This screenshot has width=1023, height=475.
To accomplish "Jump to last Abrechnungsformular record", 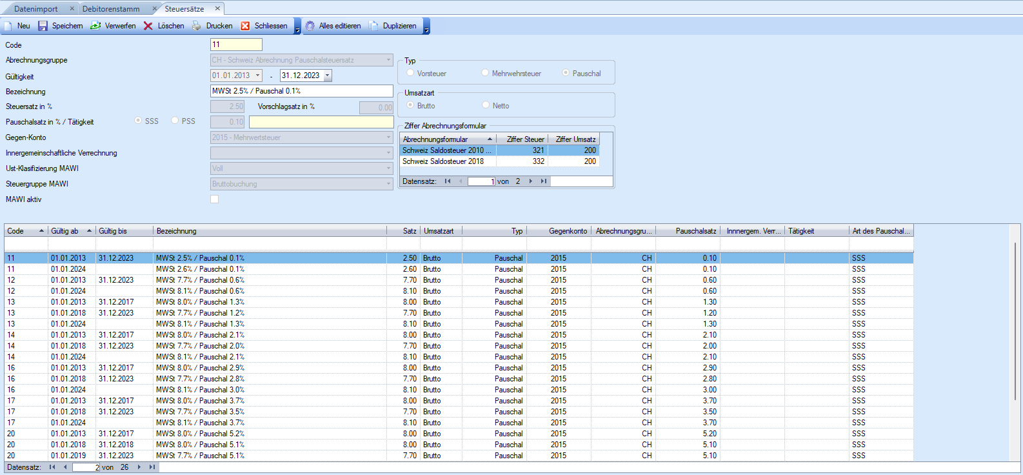I will click(544, 181).
